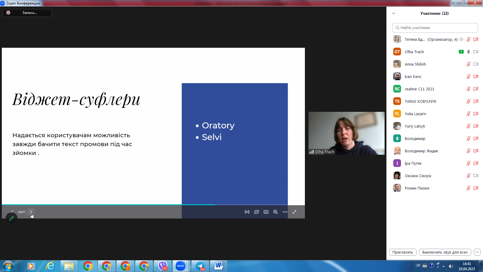Open the slide zoom magnifier tool
The image size is (483, 272).
275,212
